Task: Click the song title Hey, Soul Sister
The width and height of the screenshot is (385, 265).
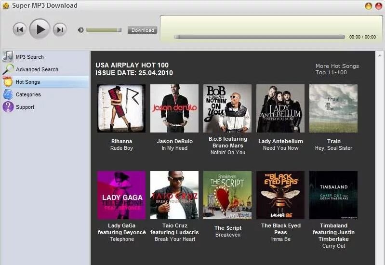Action: [334, 148]
